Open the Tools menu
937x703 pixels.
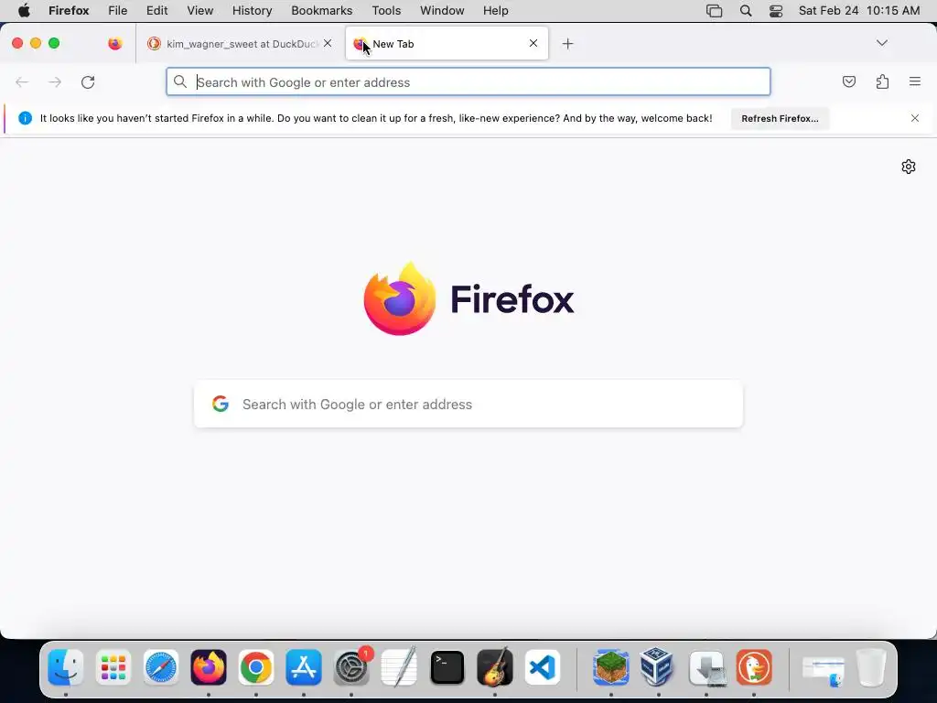387,11
